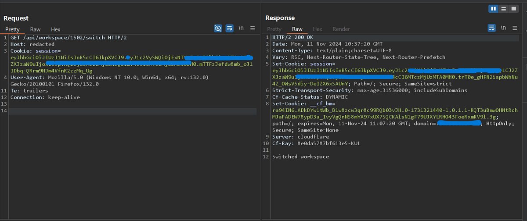Switch to Hex tab in Request panel
The image size is (527, 221).
tap(56, 29)
